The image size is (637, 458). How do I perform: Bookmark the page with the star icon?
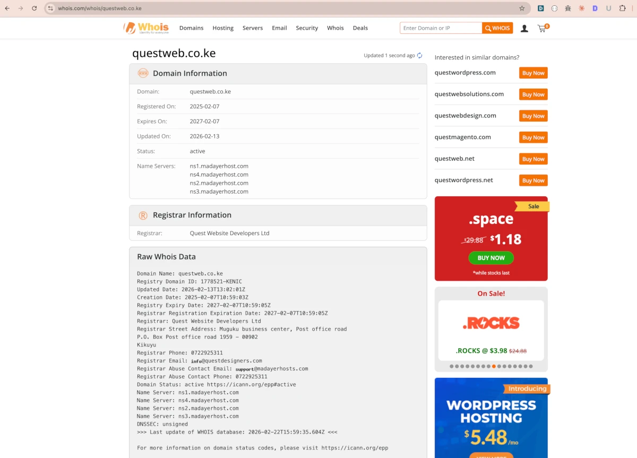pyautogui.click(x=522, y=8)
